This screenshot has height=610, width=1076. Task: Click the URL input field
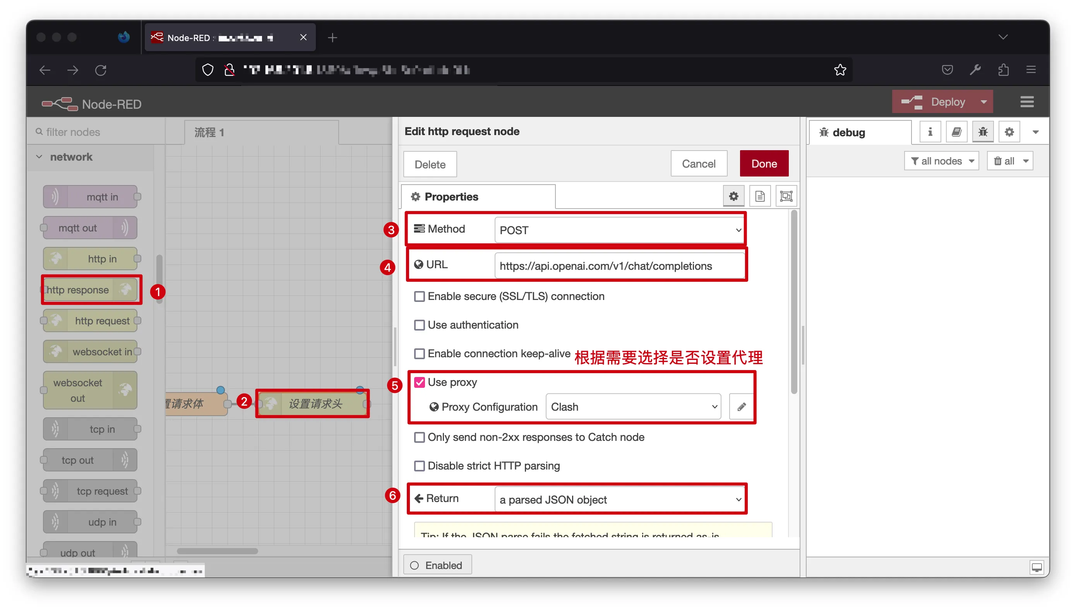coord(619,266)
